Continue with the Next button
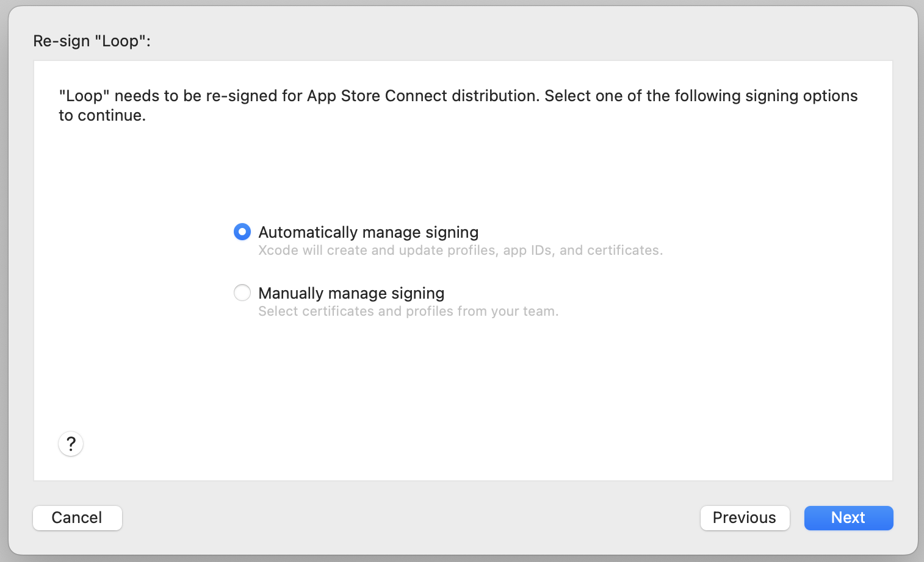Viewport: 924px width, 562px height. coord(848,518)
